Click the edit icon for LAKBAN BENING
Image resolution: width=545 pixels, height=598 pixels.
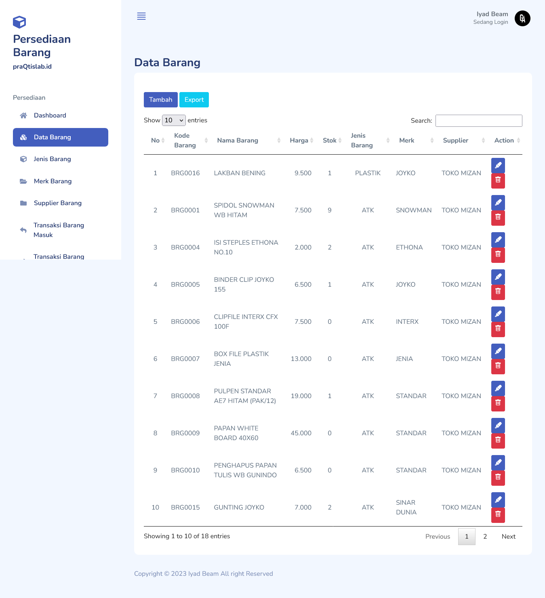[498, 165]
